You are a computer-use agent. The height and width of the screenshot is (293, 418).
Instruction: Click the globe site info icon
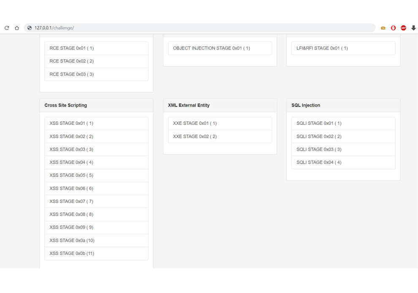[x=30, y=28]
